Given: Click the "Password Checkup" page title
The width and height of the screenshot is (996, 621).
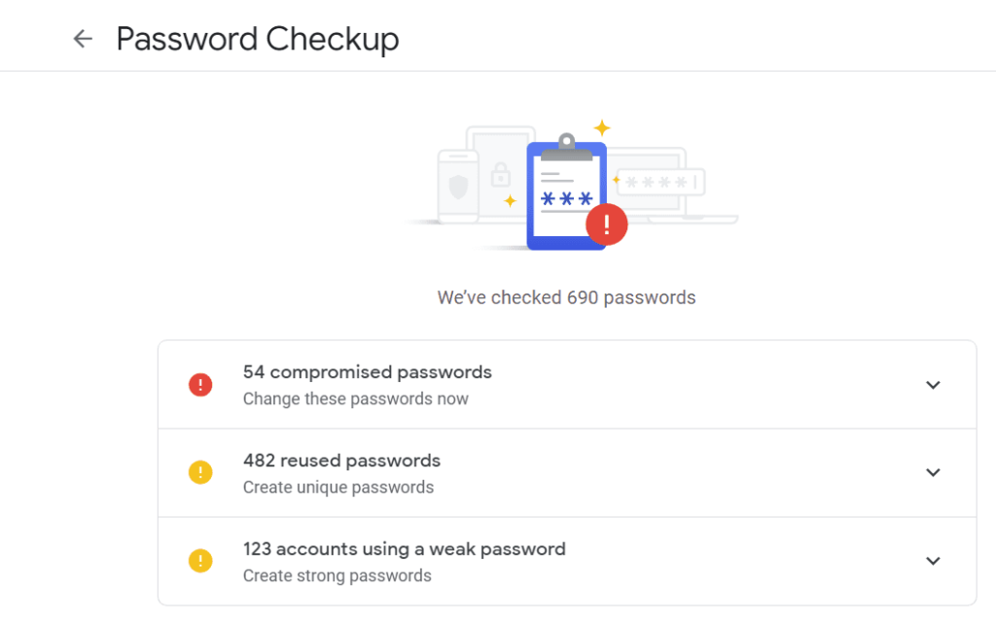Looking at the screenshot, I should click(258, 39).
